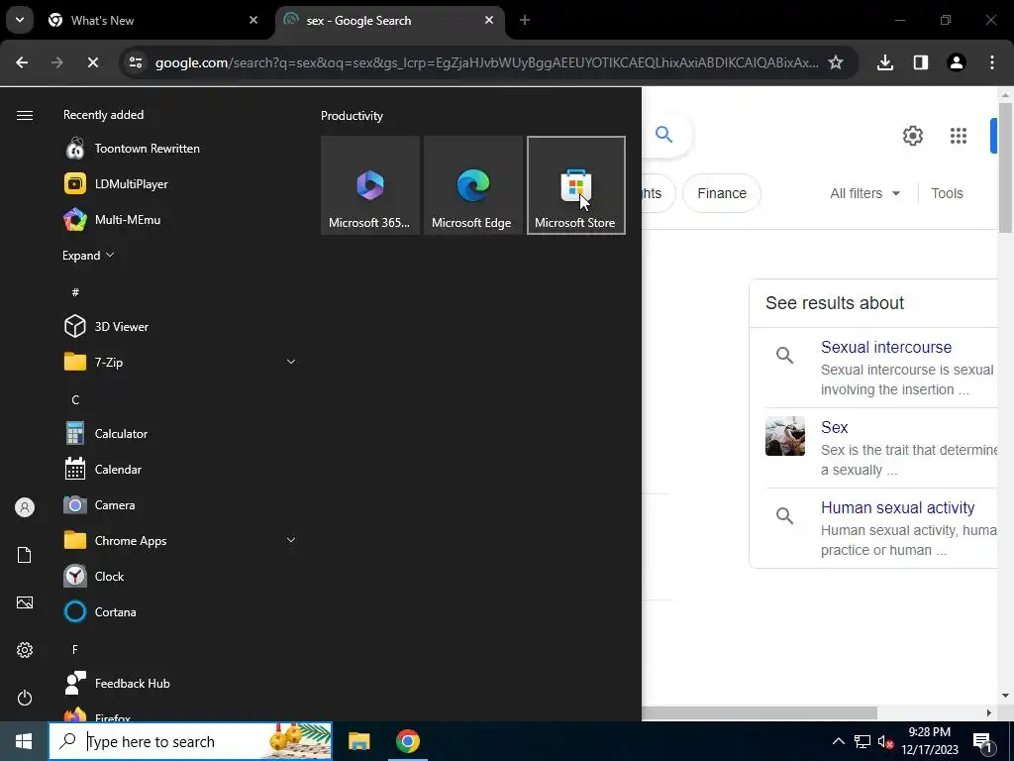Open the Microsoft 365 tile
This screenshot has height=761, width=1014.
370,185
